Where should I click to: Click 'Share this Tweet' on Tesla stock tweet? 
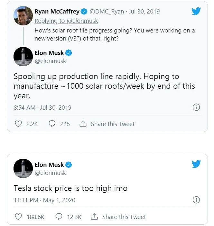(x=124, y=217)
